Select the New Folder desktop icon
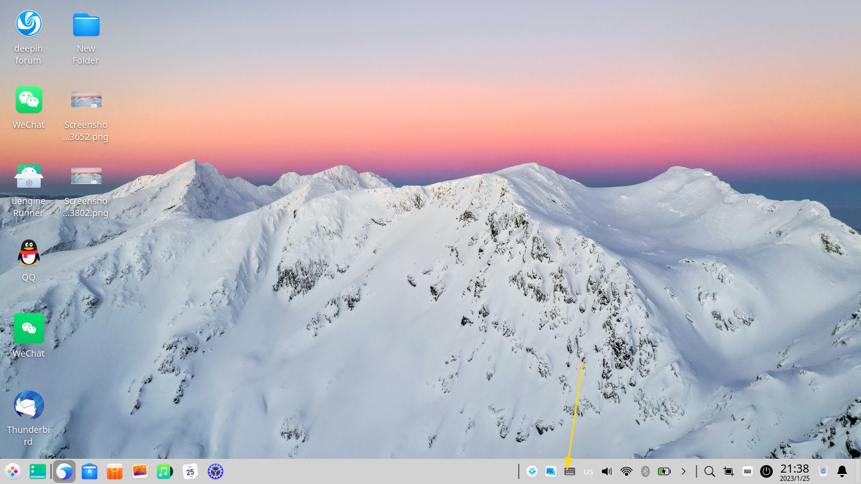This screenshot has width=861, height=484. (x=86, y=38)
